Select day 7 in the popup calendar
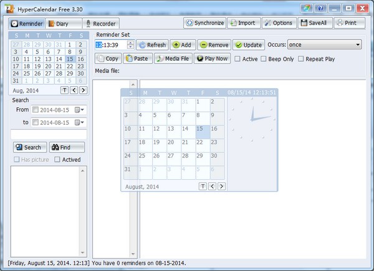Viewport: 374px width, 271px height. pyautogui.click(x=188, y=118)
